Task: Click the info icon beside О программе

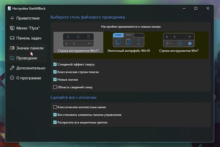Action: point(12,78)
